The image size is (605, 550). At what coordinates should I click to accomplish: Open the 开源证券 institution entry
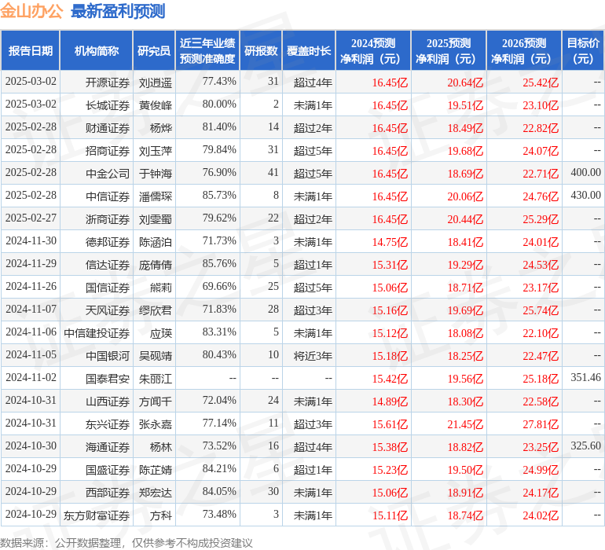(108, 82)
